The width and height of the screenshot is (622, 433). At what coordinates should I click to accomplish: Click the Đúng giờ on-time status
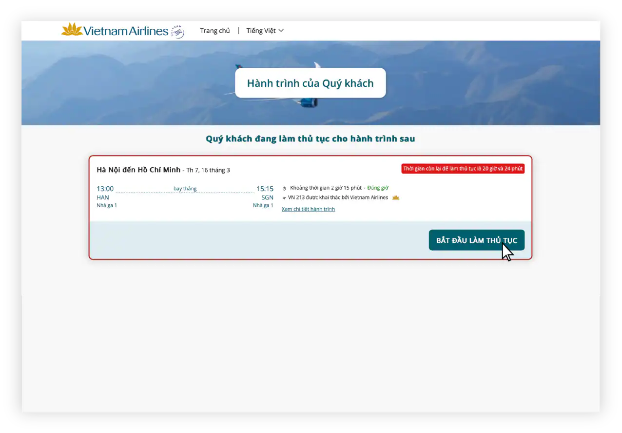(378, 188)
